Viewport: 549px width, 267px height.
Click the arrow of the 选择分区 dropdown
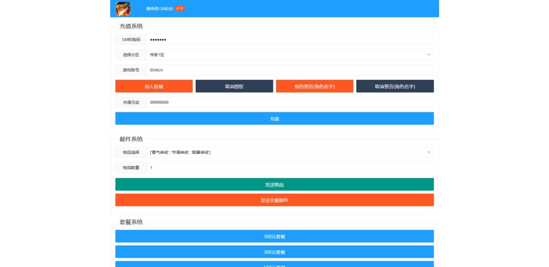(428, 55)
